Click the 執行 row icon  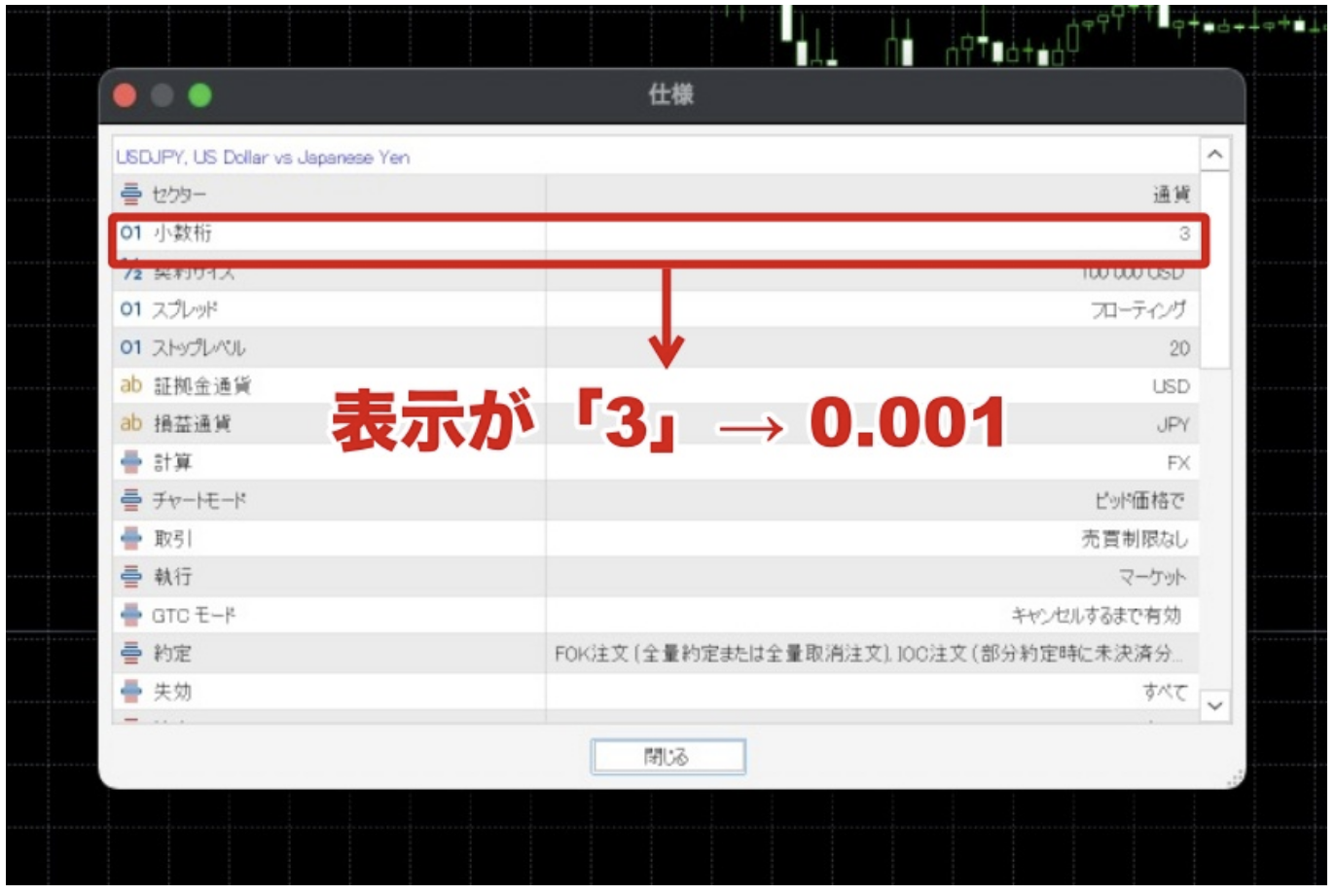click(x=131, y=577)
